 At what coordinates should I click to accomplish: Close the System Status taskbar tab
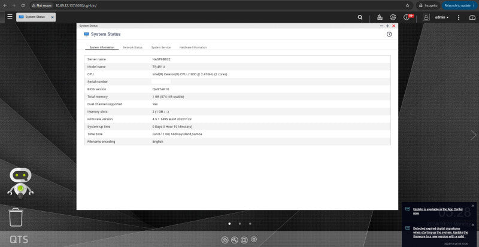click(x=52, y=17)
